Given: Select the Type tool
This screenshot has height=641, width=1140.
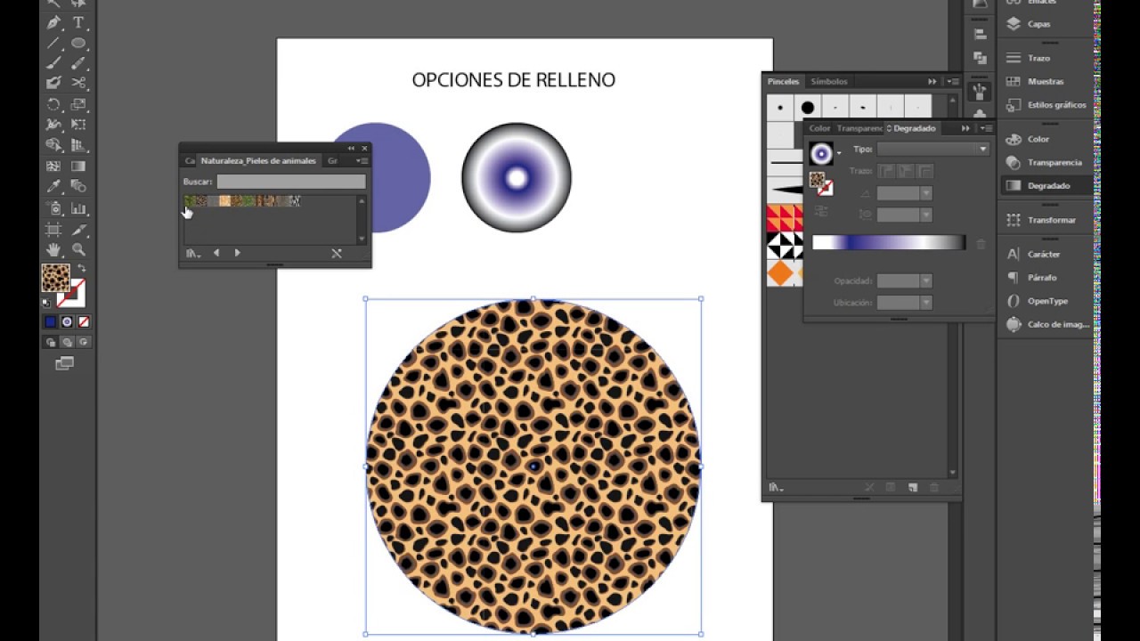Looking at the screenshot, I should click(x=78, y=22).
